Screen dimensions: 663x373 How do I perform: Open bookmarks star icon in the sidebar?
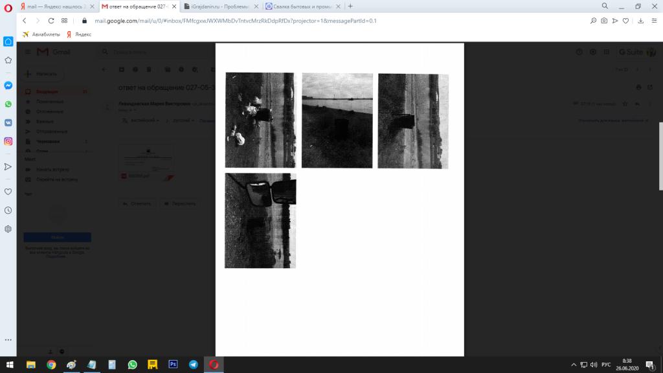point(8,60)
